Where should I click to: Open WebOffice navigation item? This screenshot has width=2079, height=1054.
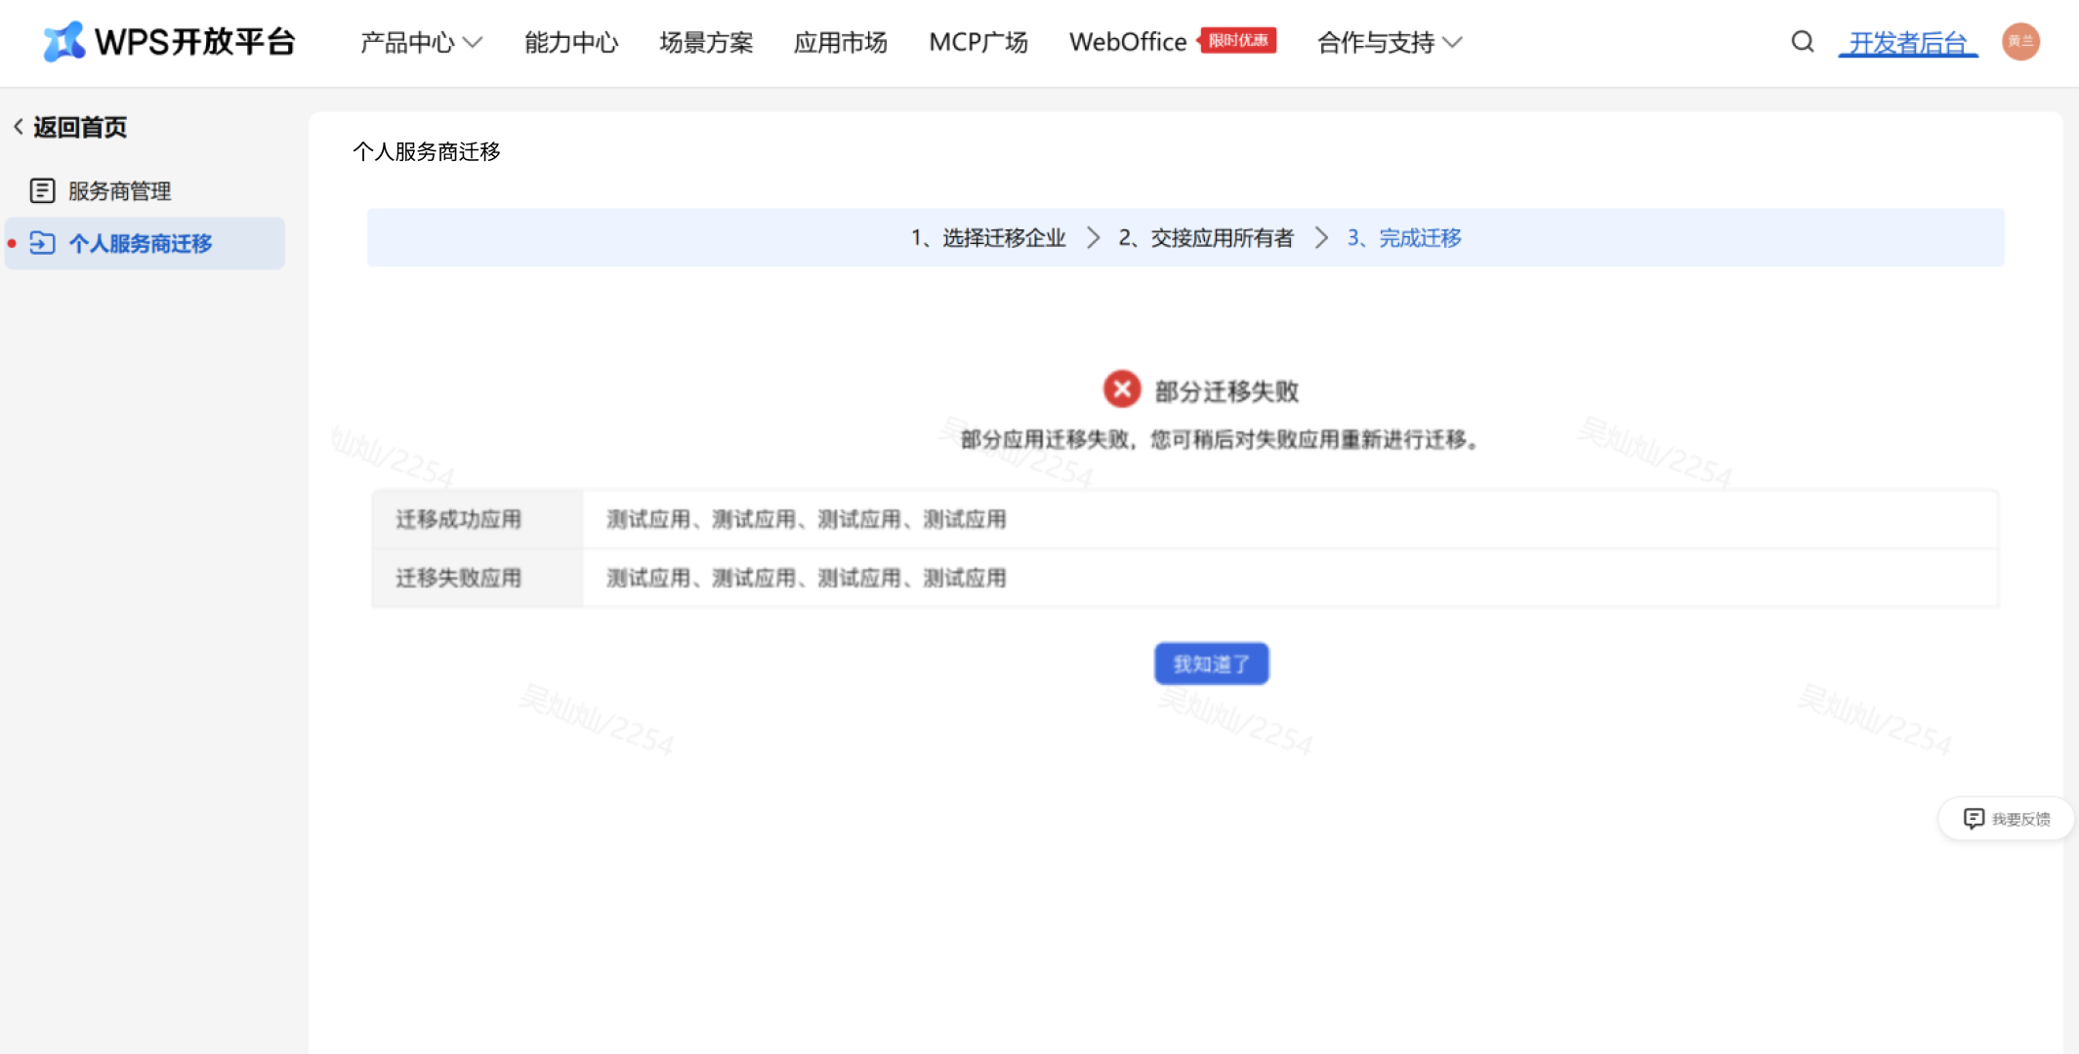pos(1128,43)
